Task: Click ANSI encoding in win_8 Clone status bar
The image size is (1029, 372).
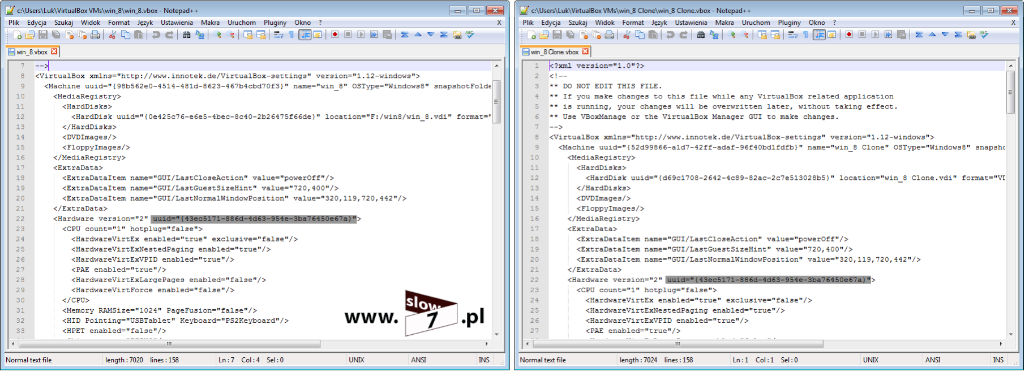Action: (933, 360)
